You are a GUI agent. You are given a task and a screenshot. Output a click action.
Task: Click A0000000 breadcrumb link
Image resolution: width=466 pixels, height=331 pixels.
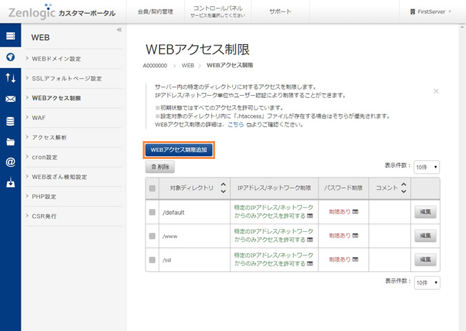click(x=155, y=65)
